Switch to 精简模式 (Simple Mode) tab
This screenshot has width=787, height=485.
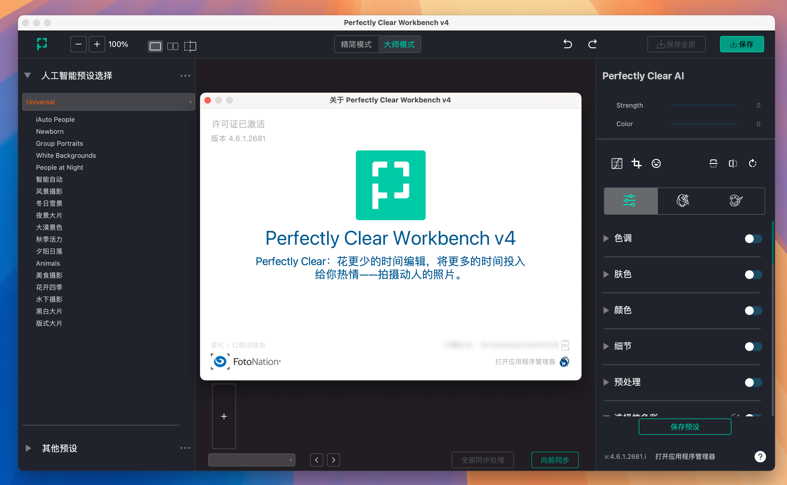tap(356, 45)
